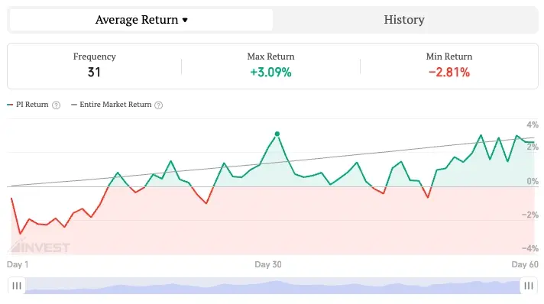This screenshot has width=544, height=304.
Task: Click the gray market return legend line marker
Action: 74,105
